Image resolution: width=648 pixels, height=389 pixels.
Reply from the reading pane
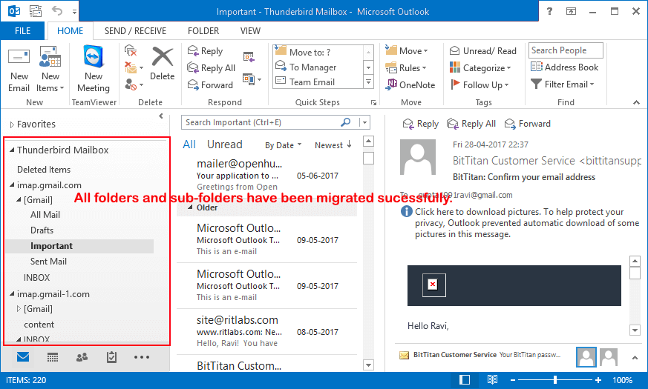click(x=420, y=123)
